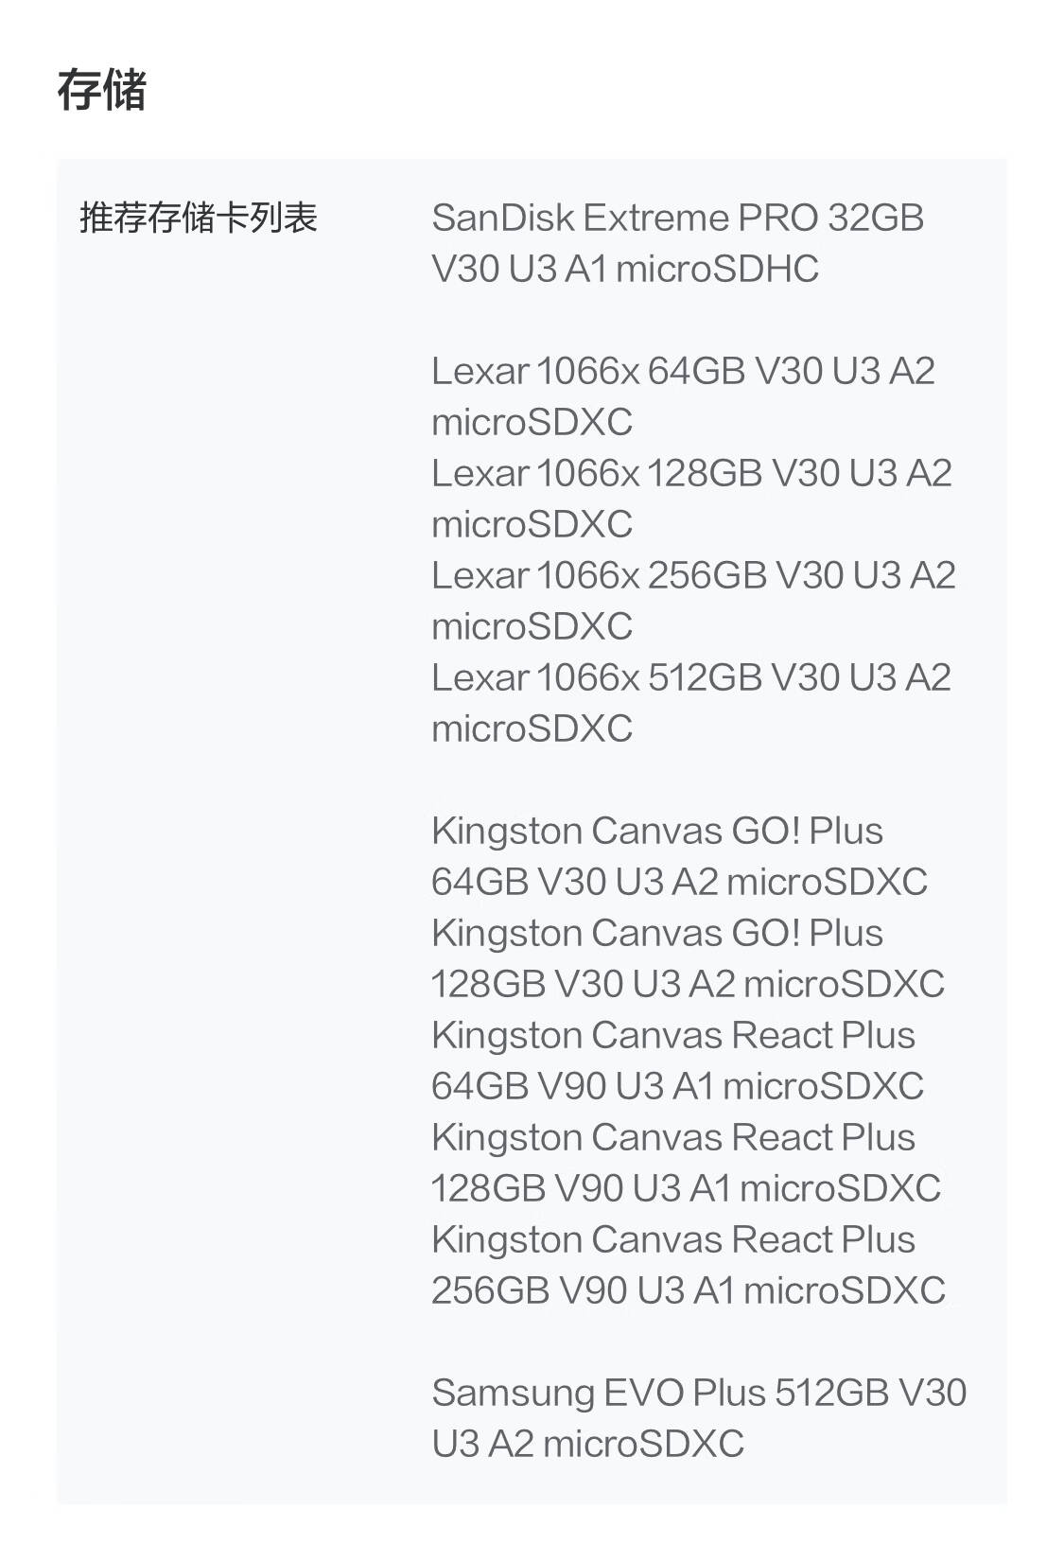The height and width of the screenshot is (1561, 1064).
Task: Click the Lexar 1066x 128GB entry
Action: tap(691, 499)
